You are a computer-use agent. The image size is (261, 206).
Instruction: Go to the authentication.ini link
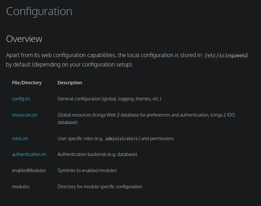[x=29, y=154]
